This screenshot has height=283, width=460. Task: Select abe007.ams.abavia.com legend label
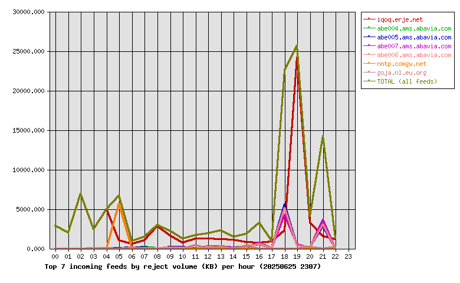tap(414, 46)
